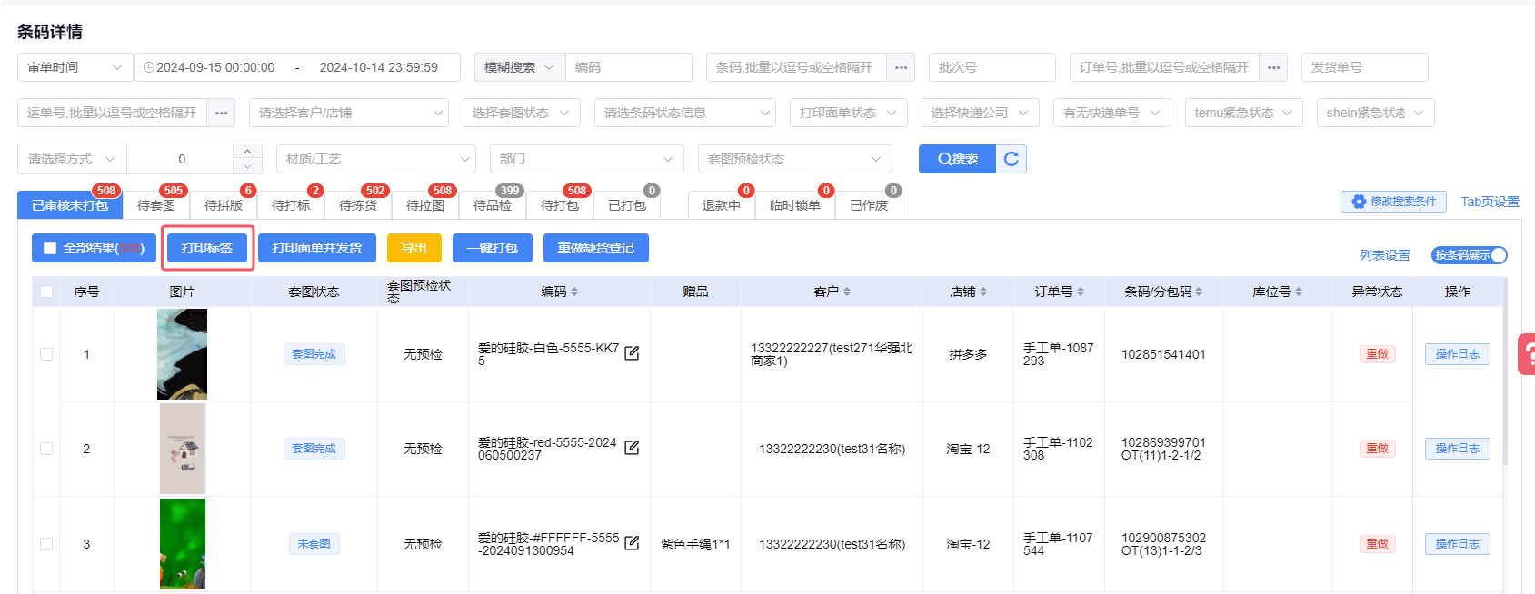Click the ellipsis icon beside the 运单号 input
1535x594 pixels.
click(221, 113)
